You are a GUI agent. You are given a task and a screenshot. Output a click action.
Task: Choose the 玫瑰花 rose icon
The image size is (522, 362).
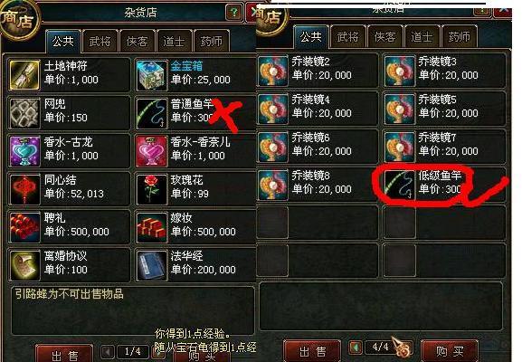click(x=151, y=189)
